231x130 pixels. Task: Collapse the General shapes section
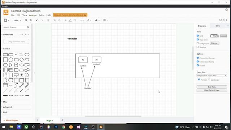[x=6, y=49]
